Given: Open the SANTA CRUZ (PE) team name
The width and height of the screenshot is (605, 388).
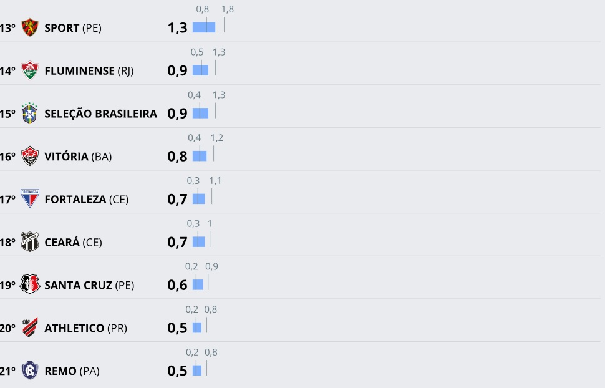Looking at the screenshot, I should point(90,285).
